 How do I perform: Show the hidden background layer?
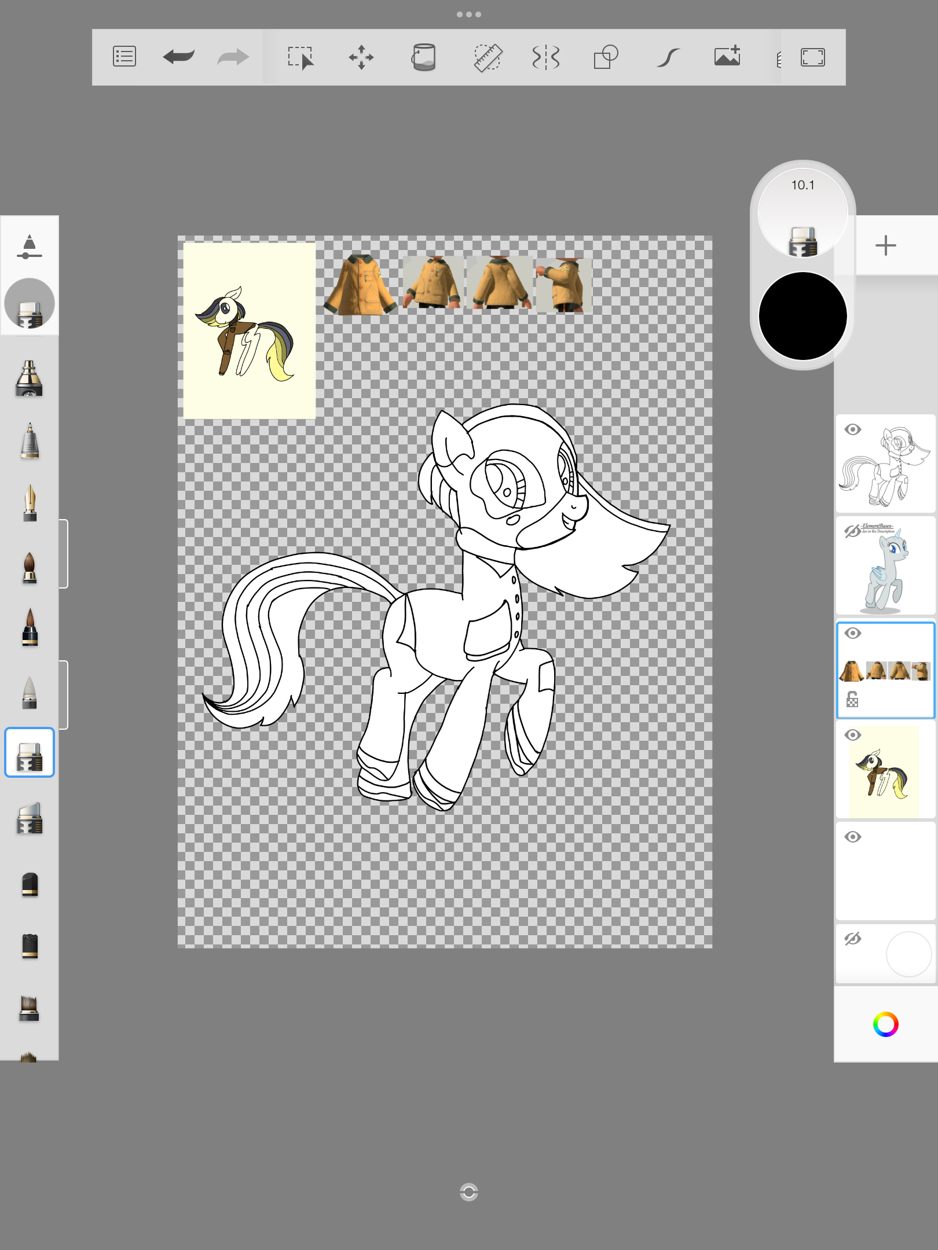pos(853,939)
